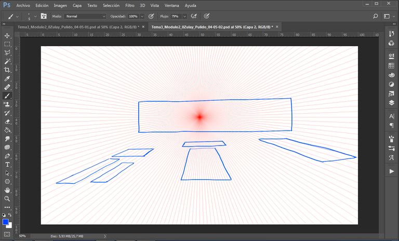
Task: Click the search magnifier icon
Action: [375, 16]
